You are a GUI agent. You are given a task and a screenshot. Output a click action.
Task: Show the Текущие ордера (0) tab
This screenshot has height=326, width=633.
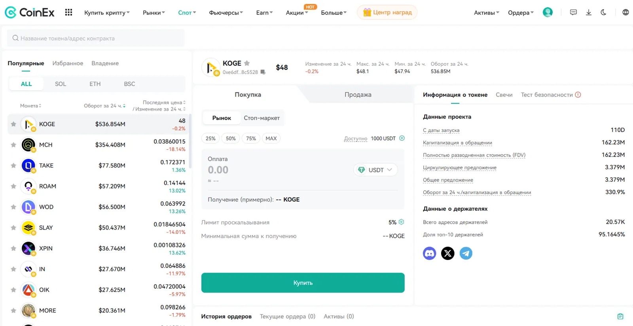287,317
